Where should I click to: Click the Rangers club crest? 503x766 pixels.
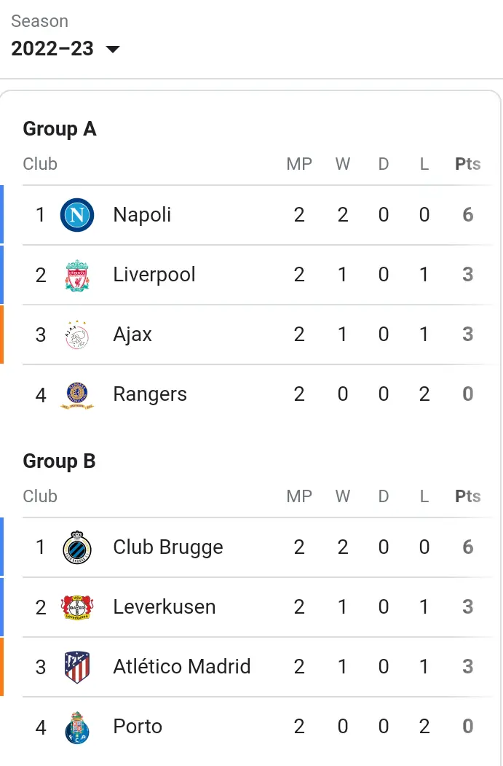point(77,395)
